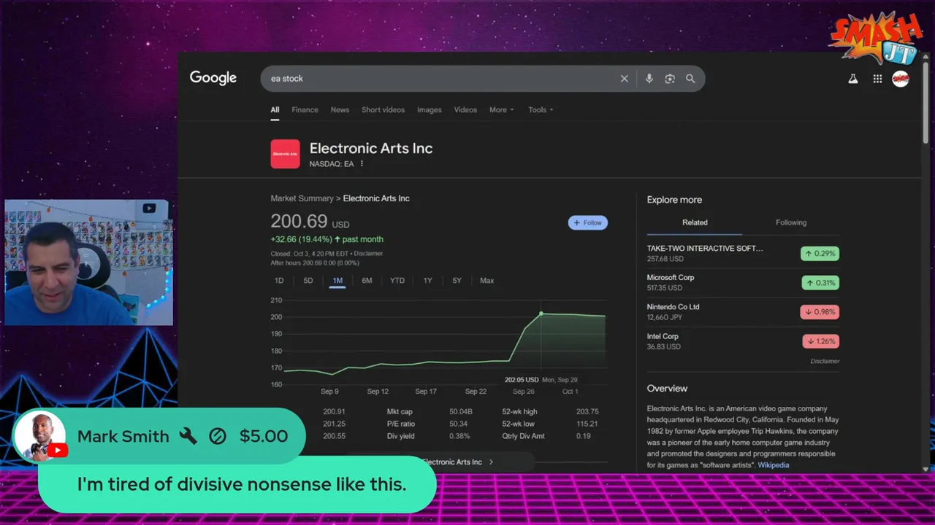Click the More about Electronic Arts Inc arrow
The image size is (935, 525).
[491, 462]
